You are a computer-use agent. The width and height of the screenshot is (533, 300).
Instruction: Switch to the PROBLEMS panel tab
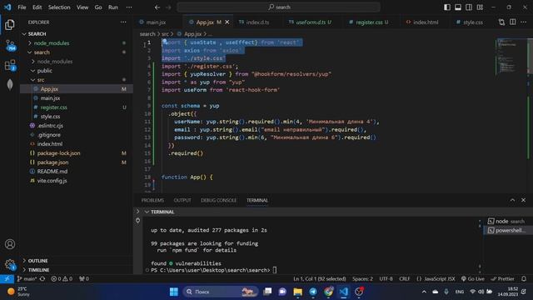coord(152,200)
